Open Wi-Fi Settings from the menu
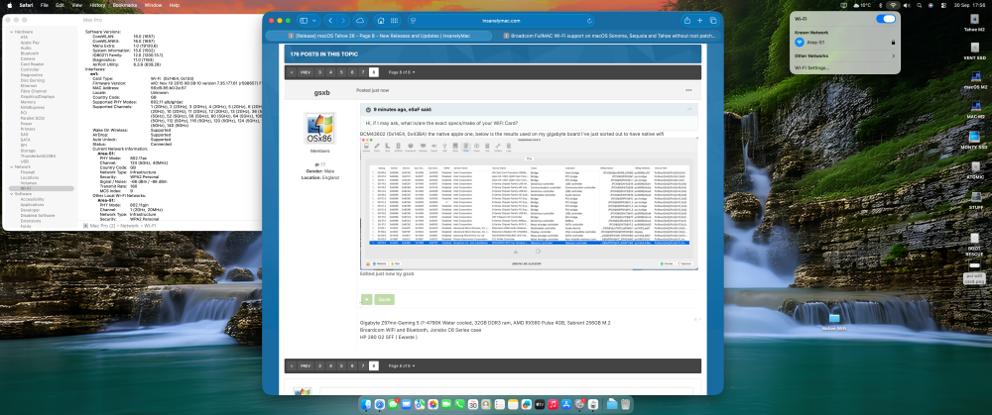The image size is (992, 415). tap(811, 67)
